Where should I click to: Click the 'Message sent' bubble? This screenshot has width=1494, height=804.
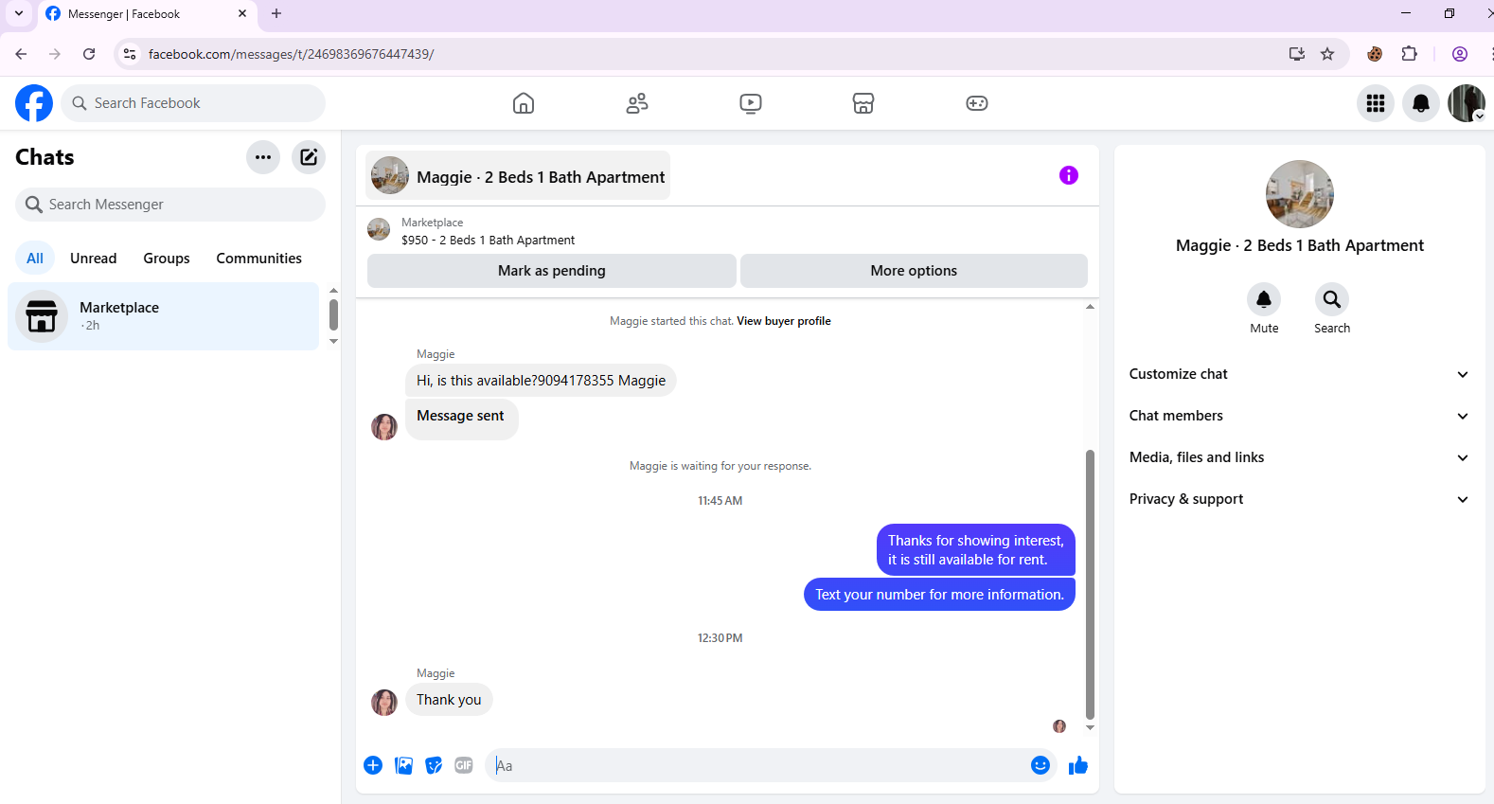pyautogui.click(x=461, y=419)
